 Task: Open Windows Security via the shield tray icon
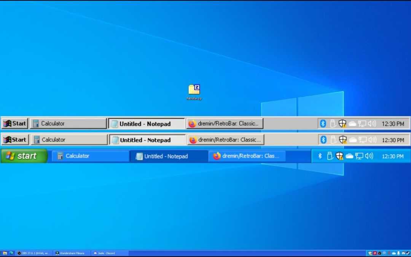342,123
